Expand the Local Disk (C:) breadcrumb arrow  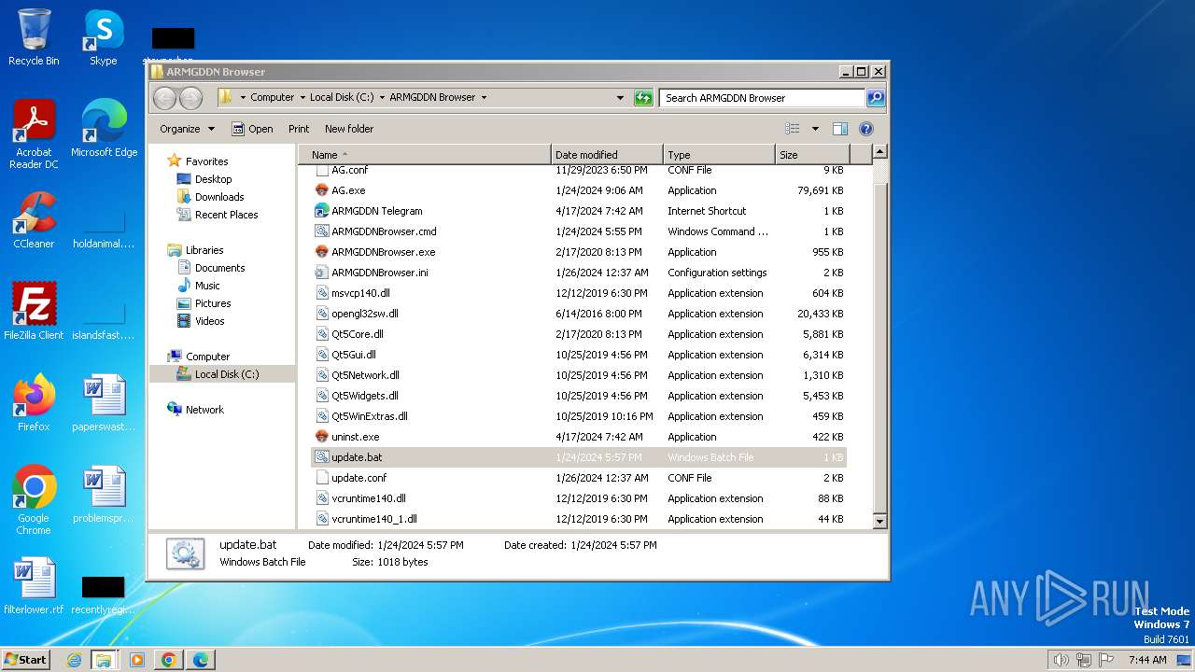(382, 97)
